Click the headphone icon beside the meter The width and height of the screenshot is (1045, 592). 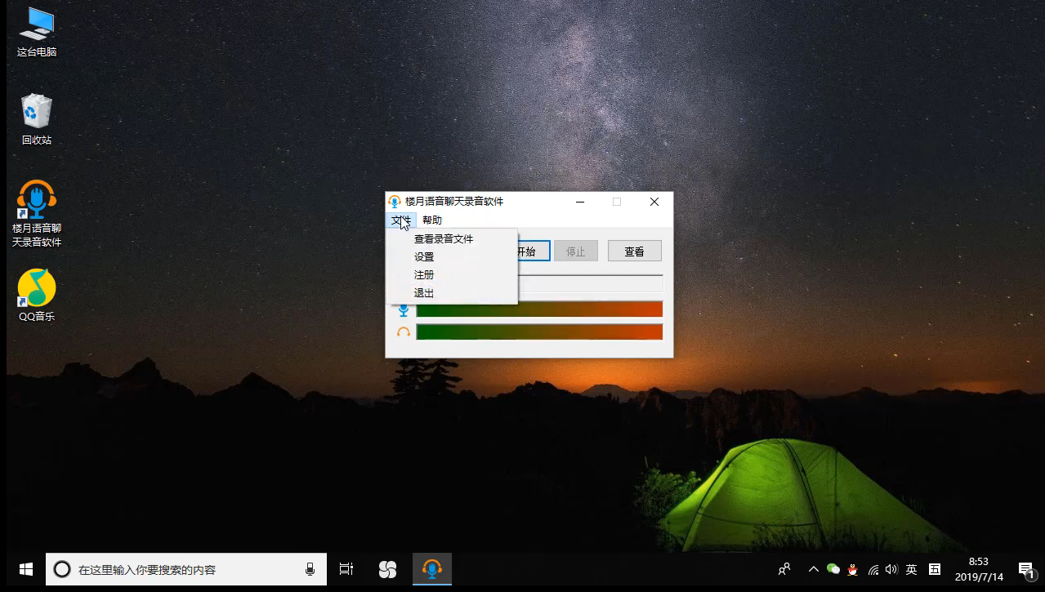pos(403,332)
